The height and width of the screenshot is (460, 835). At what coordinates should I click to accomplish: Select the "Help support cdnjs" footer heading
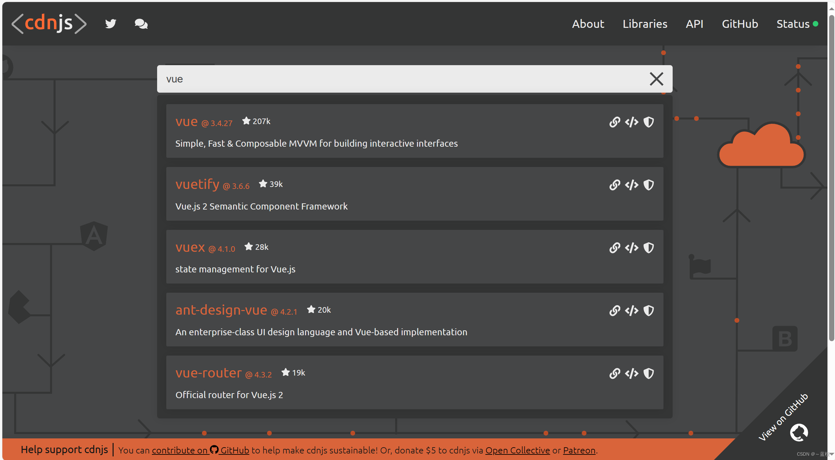[64, 450]
